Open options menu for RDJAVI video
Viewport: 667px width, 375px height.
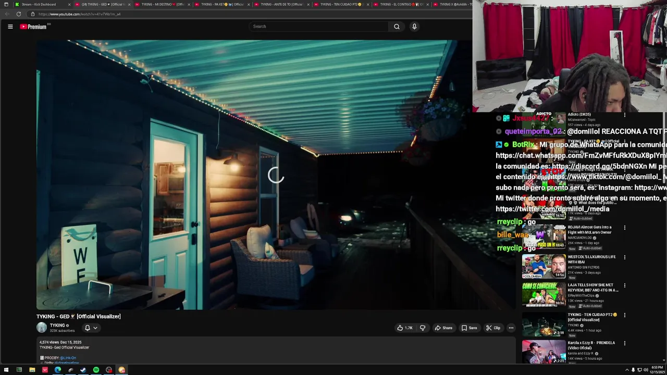[x=624, y=228]
